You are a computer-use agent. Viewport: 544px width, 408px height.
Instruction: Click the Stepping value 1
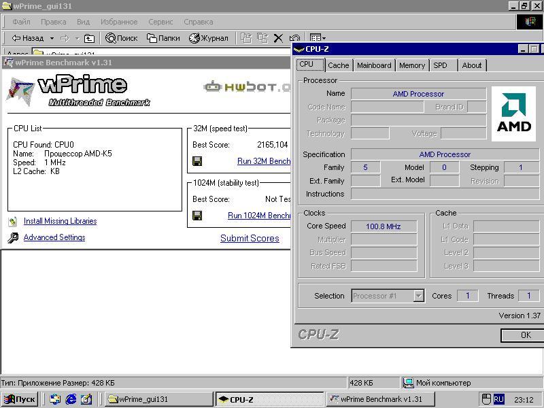[x=521, y=167]
